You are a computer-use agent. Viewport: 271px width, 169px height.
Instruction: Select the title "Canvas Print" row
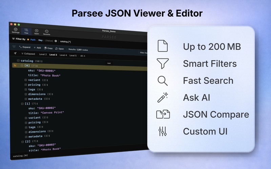pos(46,113)
